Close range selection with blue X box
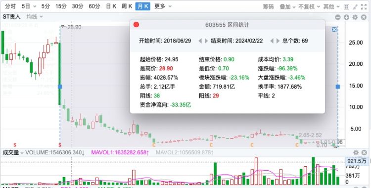Screen dimensions: 371x188 click(x=334, y=29)
